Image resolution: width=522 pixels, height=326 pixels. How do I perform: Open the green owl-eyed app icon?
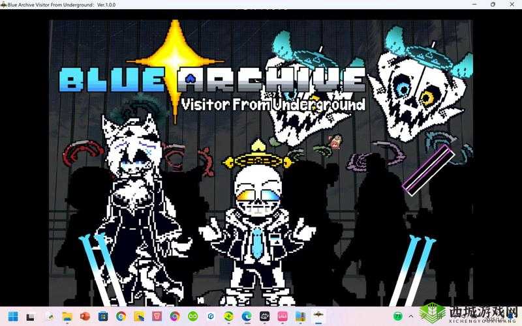(192, 316)
